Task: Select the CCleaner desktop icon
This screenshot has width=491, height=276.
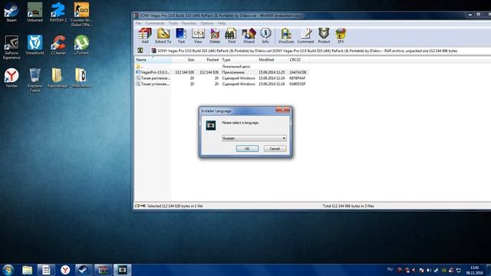Action: point(58,45)
